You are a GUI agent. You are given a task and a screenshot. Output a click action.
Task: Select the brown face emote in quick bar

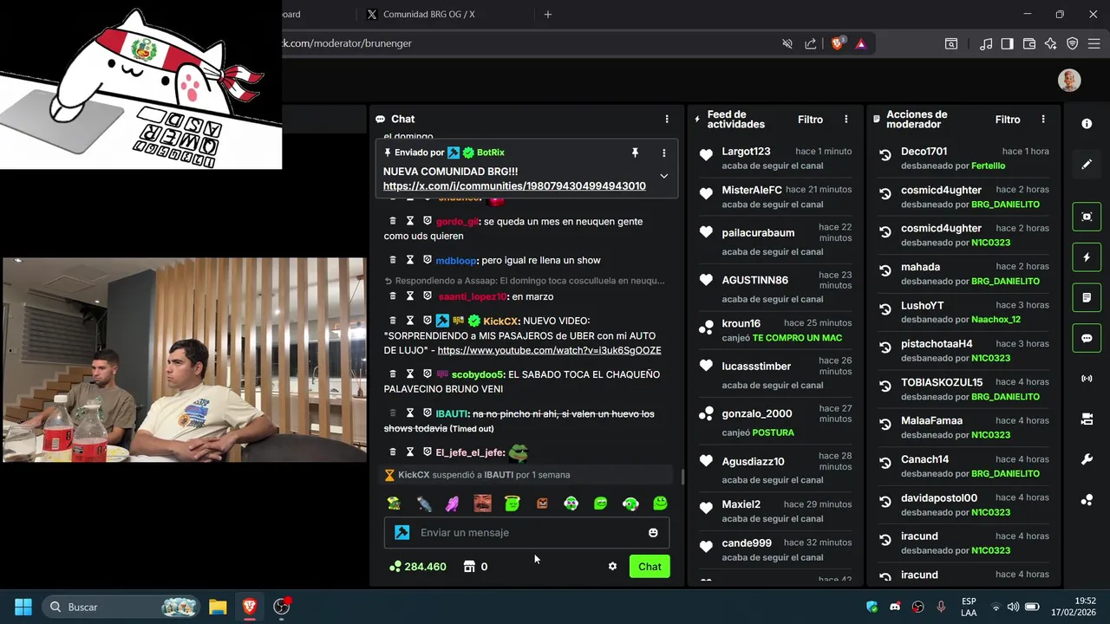(483, 504)
